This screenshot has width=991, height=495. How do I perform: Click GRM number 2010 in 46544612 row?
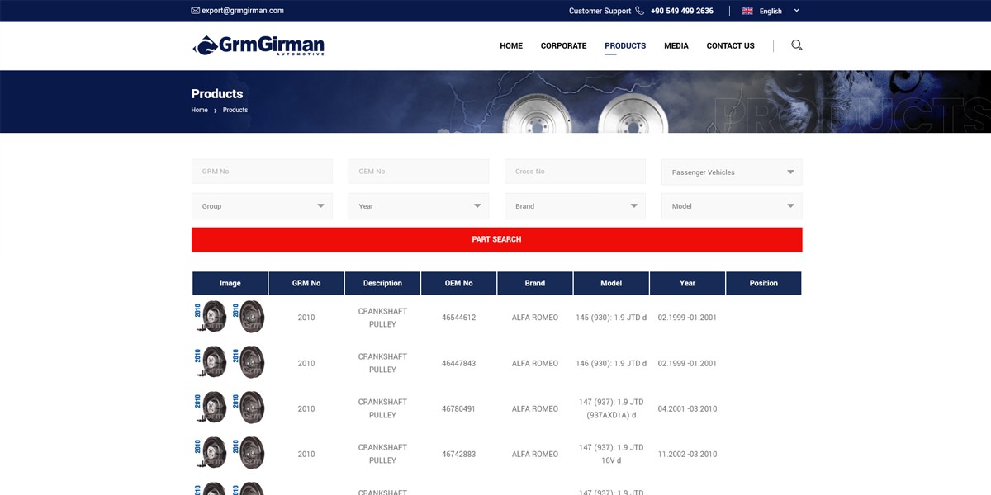tap(306, 318)
